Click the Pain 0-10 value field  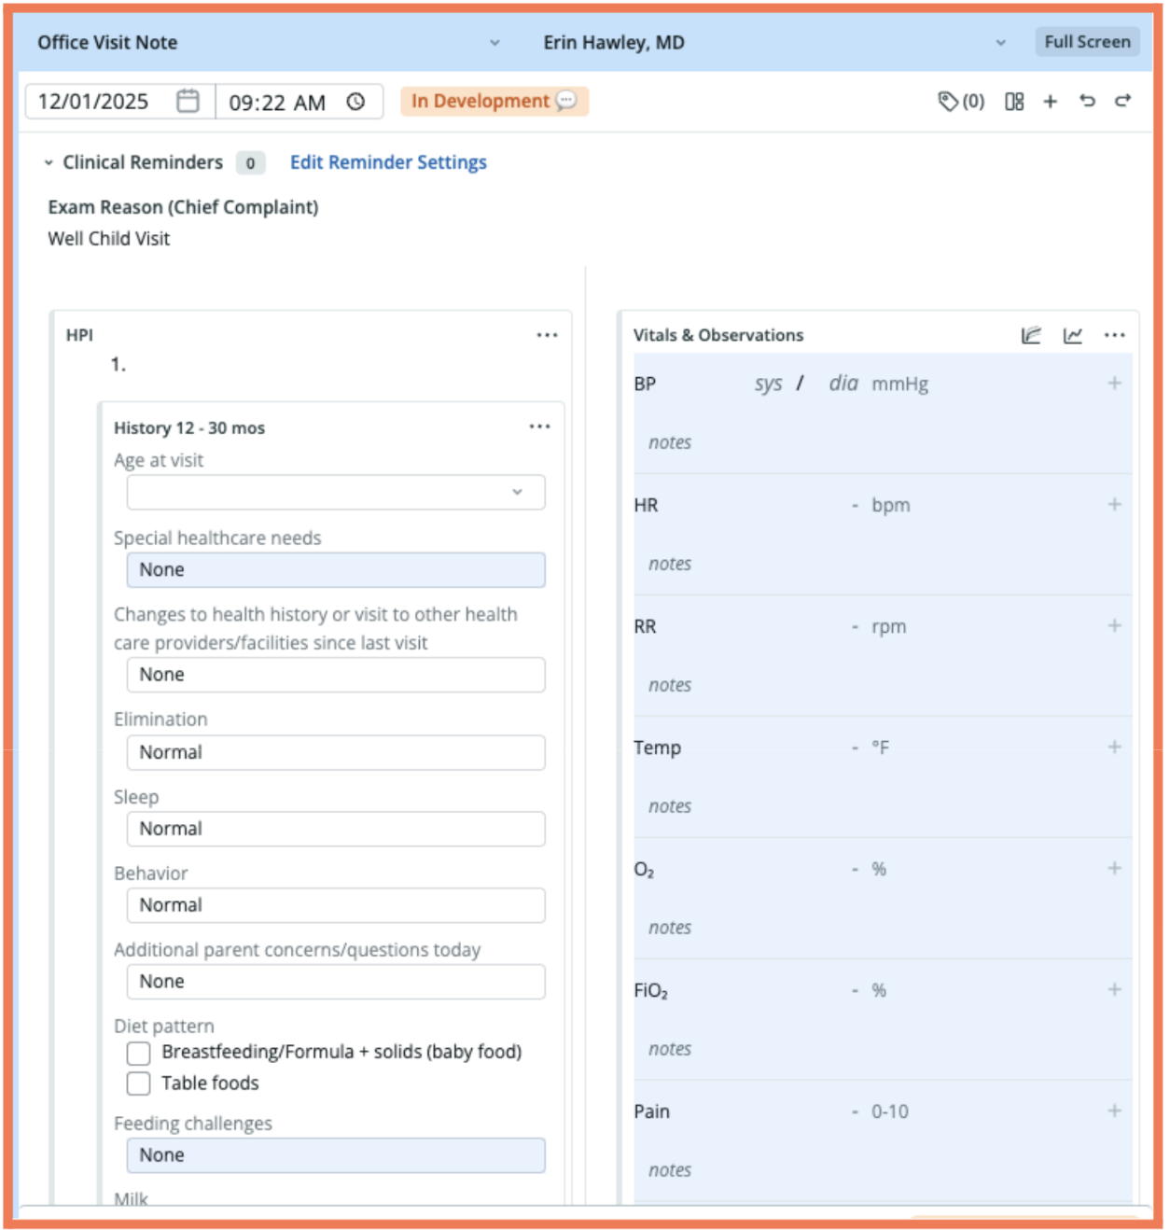click(x=855, y=1111)
